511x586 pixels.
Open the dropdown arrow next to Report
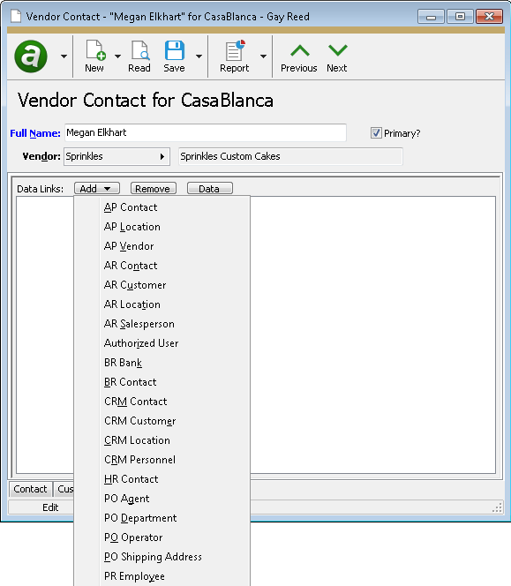coord(264,56)
